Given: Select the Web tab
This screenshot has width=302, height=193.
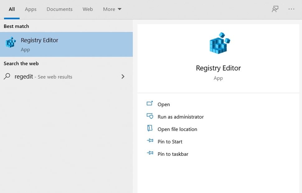Looking at the screenshot, I should [x=87, y=9].
